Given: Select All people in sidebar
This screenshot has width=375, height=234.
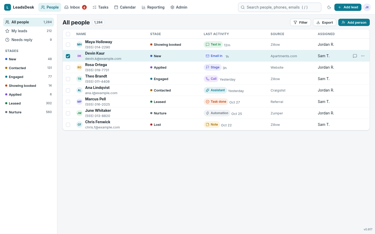Looking at the screenshot, I should pos(29,22).
